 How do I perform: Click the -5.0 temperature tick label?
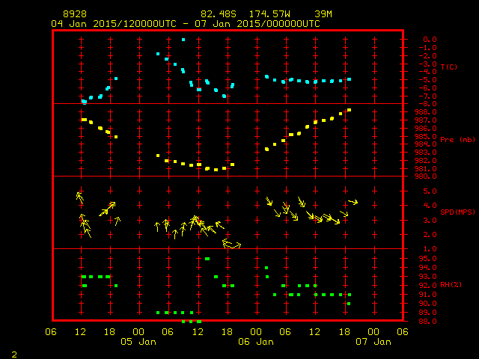coord(427,80)
